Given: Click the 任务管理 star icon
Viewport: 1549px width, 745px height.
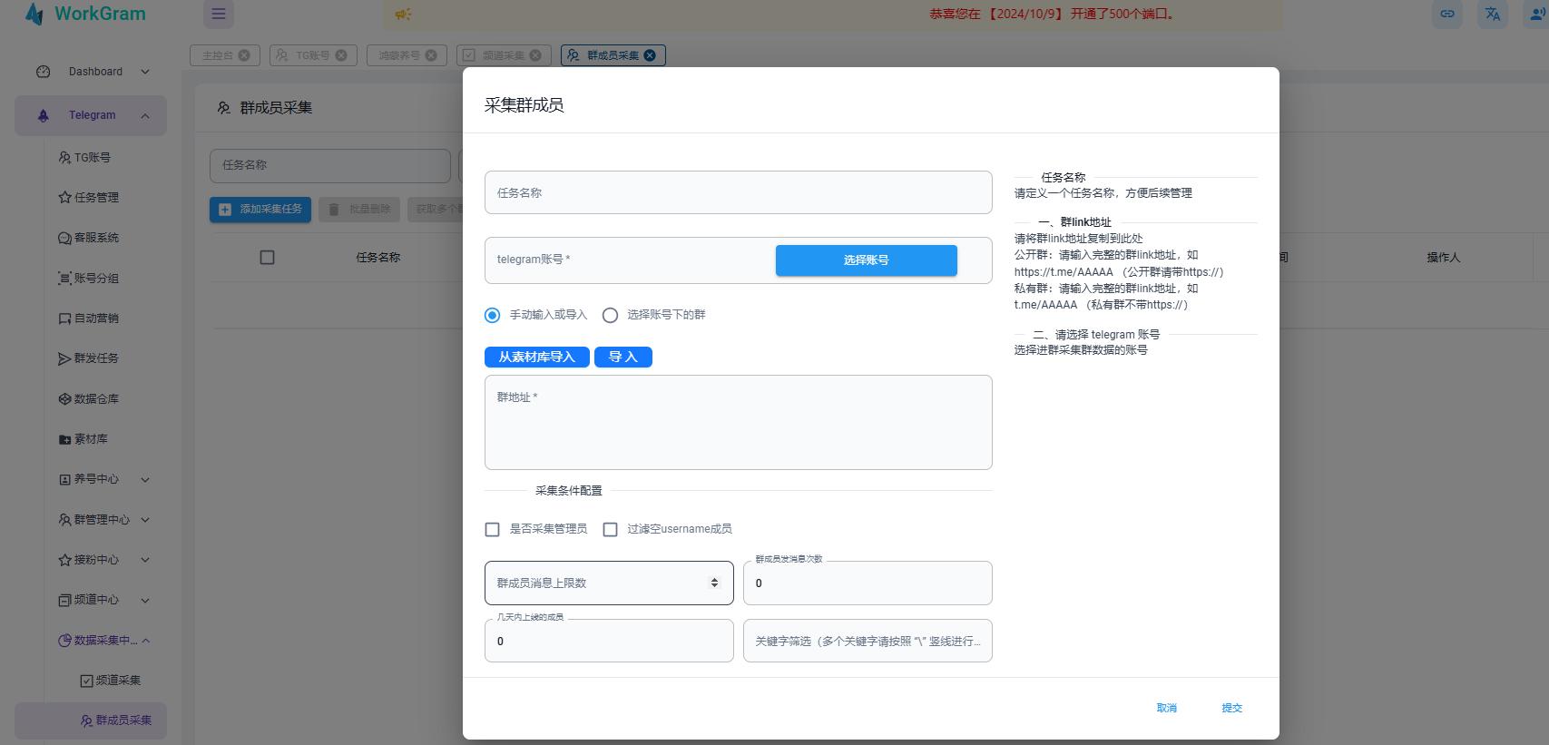Looking at the screenshot, I should tap(64, 197).
